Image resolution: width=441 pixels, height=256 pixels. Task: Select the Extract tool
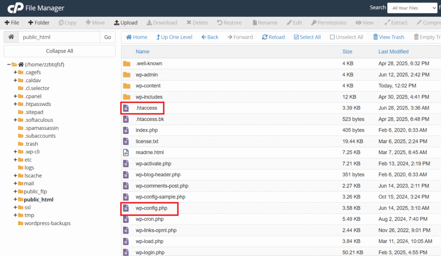(395, 22)
